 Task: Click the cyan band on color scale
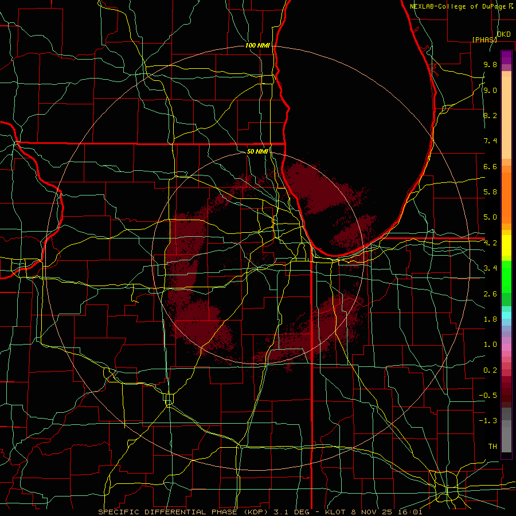506,315
